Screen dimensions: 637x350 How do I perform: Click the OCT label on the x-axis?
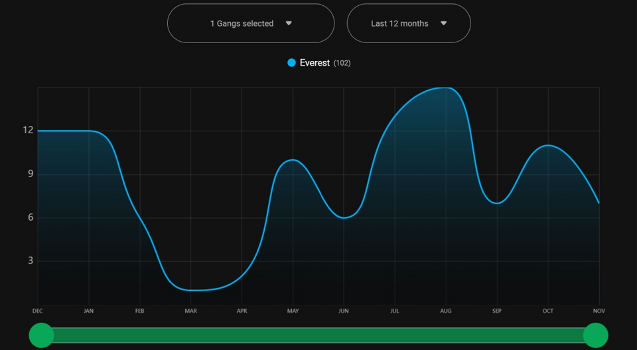click(x=548, y=311)
